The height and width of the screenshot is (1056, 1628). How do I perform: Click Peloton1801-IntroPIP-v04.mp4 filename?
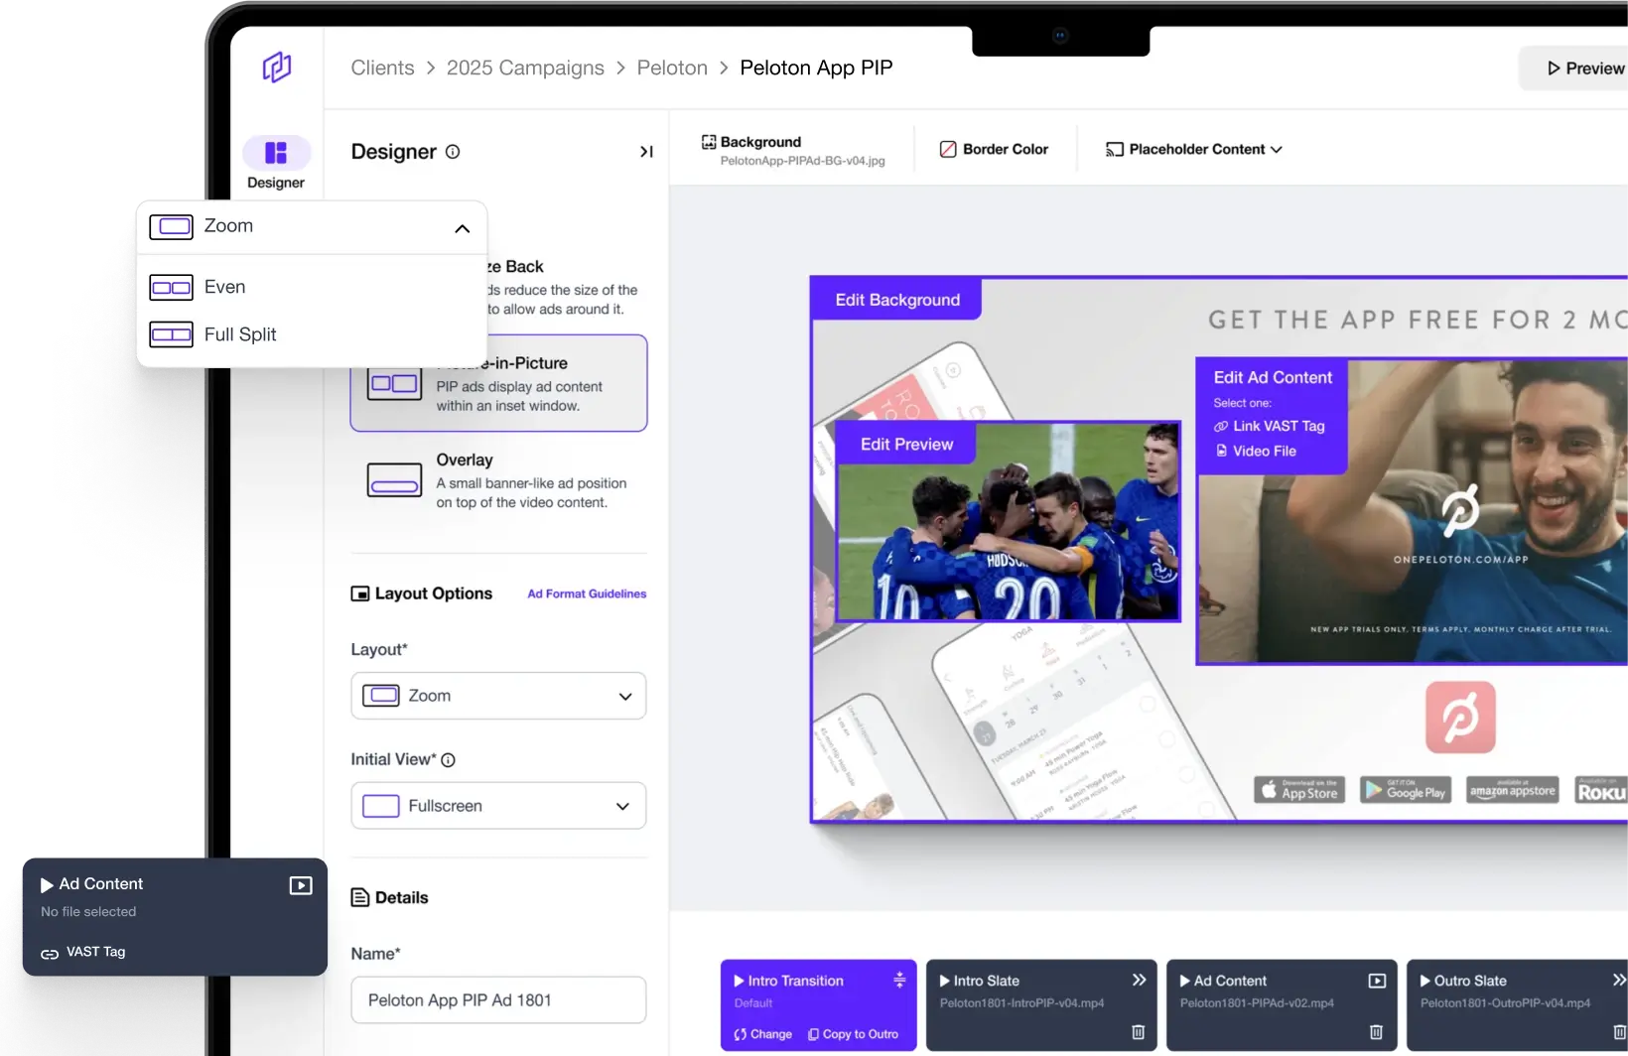coord(1021,1003)
